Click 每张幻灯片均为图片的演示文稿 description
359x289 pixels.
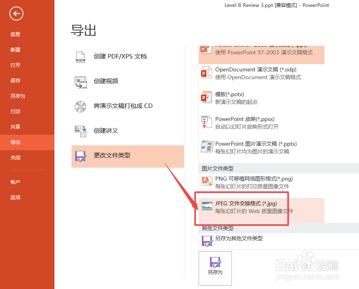pos(252,151)
